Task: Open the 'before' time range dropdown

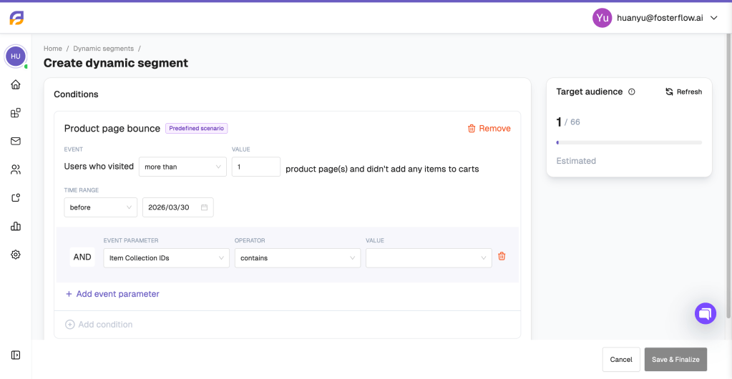Action: pos(100,207)
